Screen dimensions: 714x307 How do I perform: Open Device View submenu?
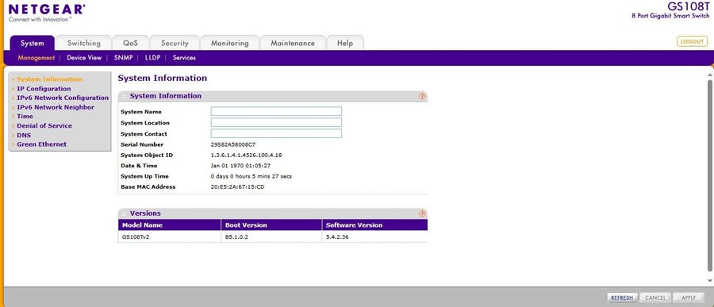(84, 58)
